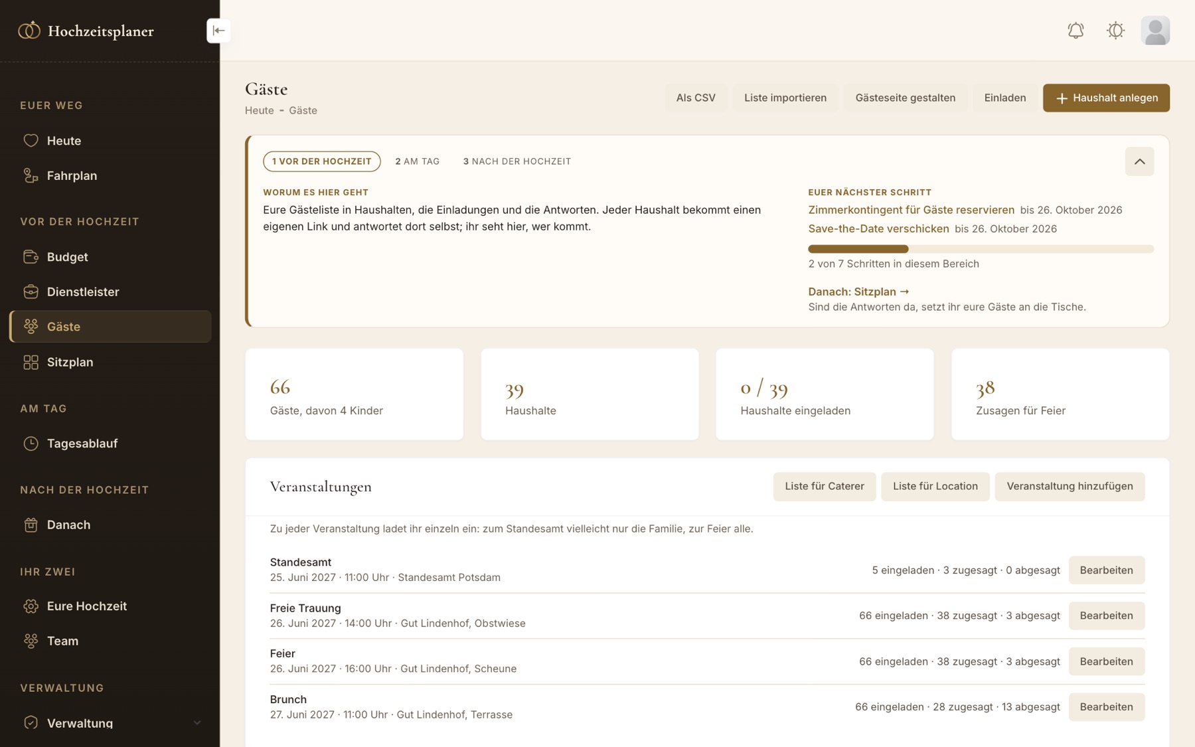Click '38 Zusagen für Feier' card

[1060, 394]
